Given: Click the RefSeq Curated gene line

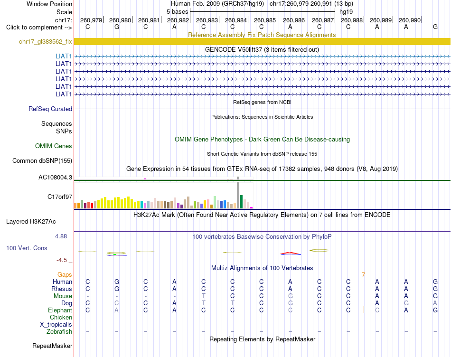Looking at the screenshot, I should click(262, 109).
